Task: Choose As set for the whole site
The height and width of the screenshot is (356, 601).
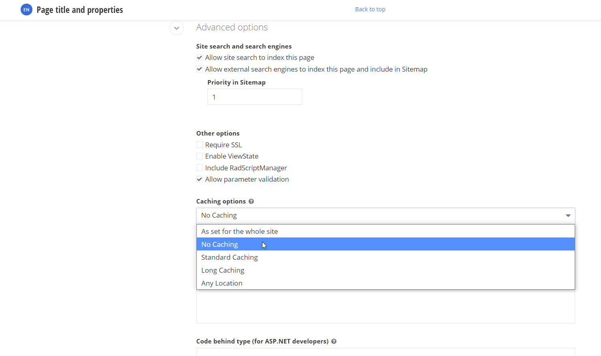Action: (x=239, y=231)
